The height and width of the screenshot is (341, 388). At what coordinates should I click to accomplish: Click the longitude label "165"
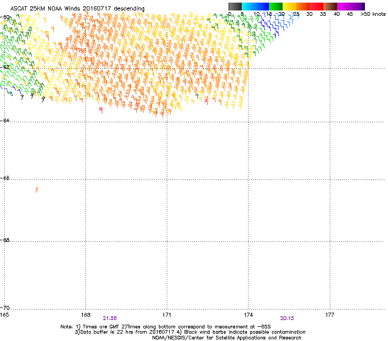(4, 315)
